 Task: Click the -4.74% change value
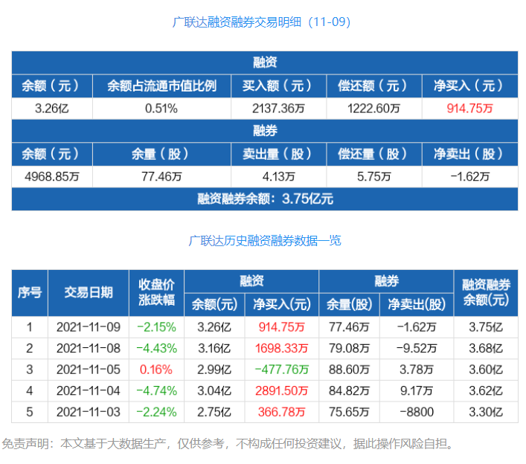coord(157,390)
